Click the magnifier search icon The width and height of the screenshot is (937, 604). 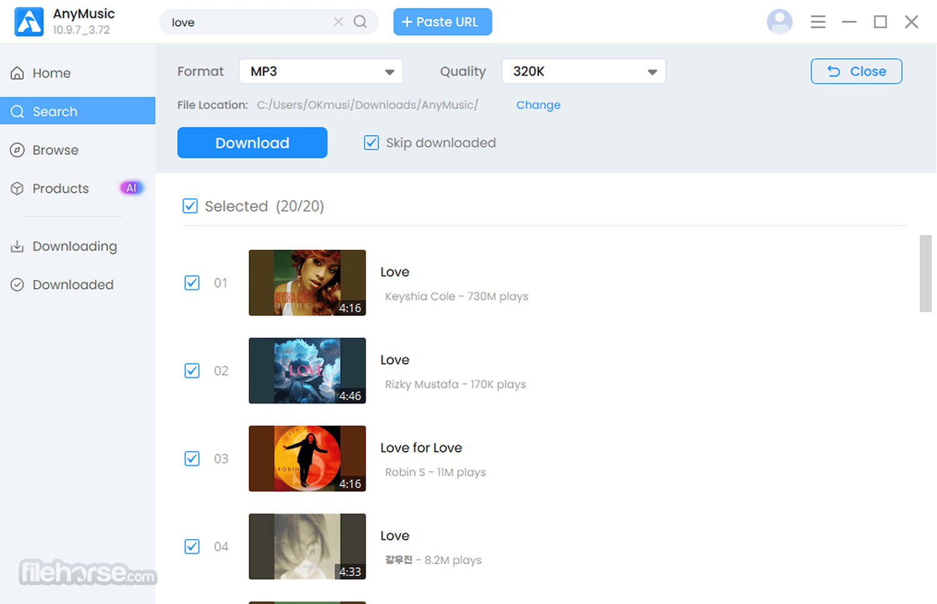(x=360, y=22)
